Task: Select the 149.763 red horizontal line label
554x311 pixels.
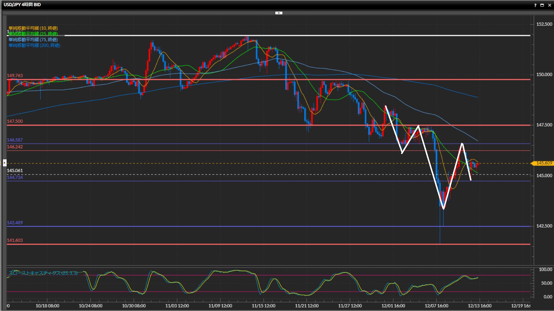Action: point(15,75)
